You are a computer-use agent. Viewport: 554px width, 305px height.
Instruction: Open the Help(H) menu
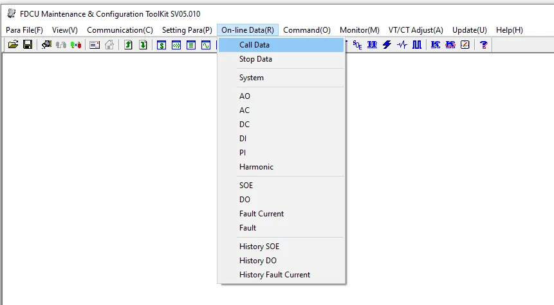[x=509, y=30]
